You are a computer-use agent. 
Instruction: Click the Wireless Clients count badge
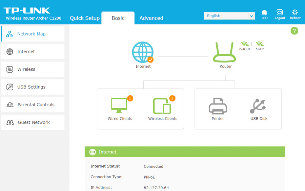tap(172, 98)
